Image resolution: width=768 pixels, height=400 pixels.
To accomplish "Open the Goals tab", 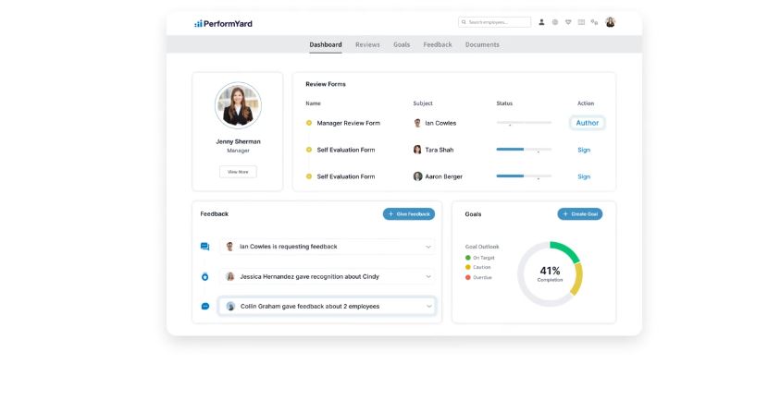I will (402, 44).
